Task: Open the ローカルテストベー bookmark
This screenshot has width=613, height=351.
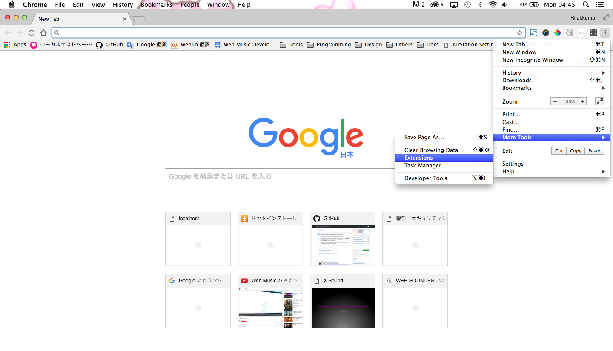Action: (x=61, y=45)
